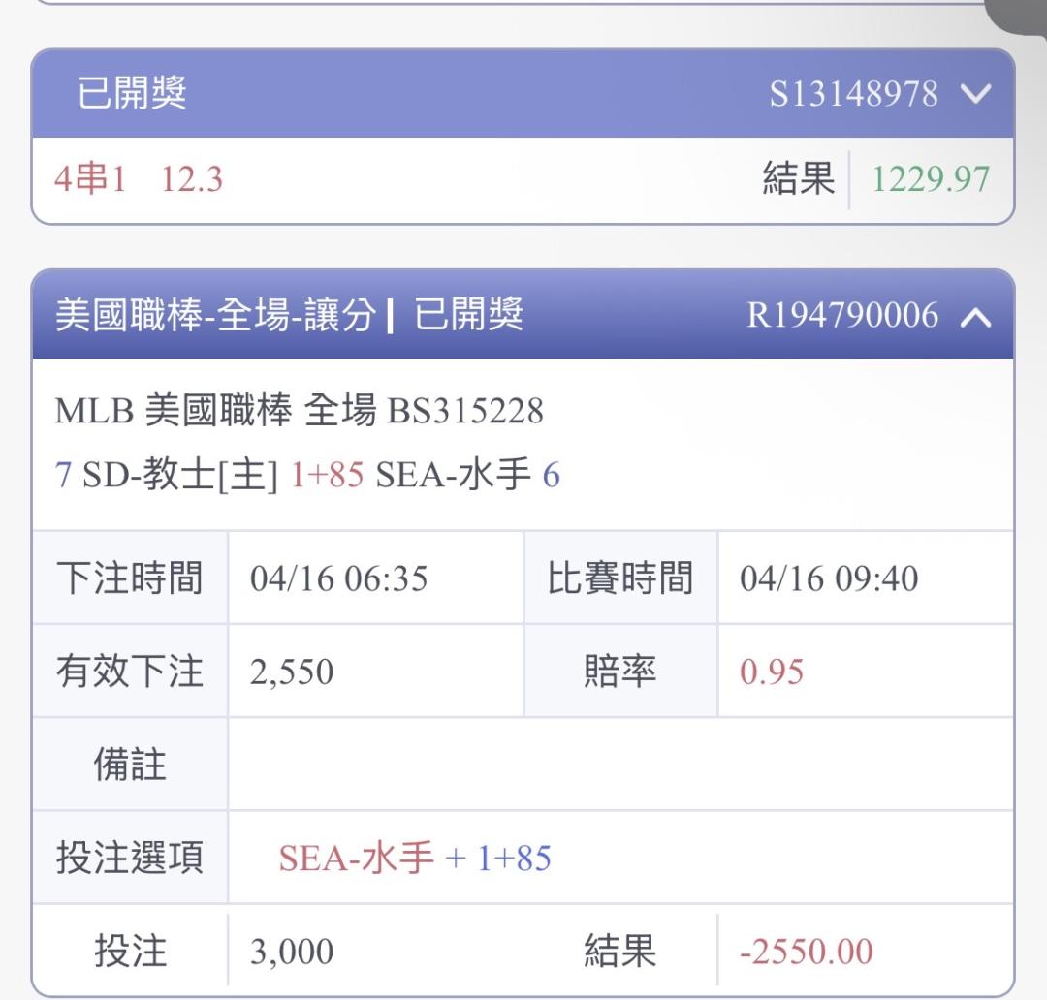Tap the 已開獎 header of parlay card

(132, 94)
